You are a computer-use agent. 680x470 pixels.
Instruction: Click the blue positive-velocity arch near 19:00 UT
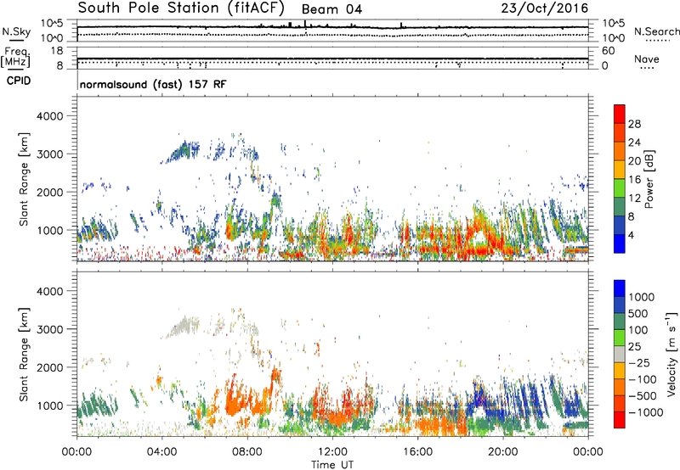pos(480,394)
